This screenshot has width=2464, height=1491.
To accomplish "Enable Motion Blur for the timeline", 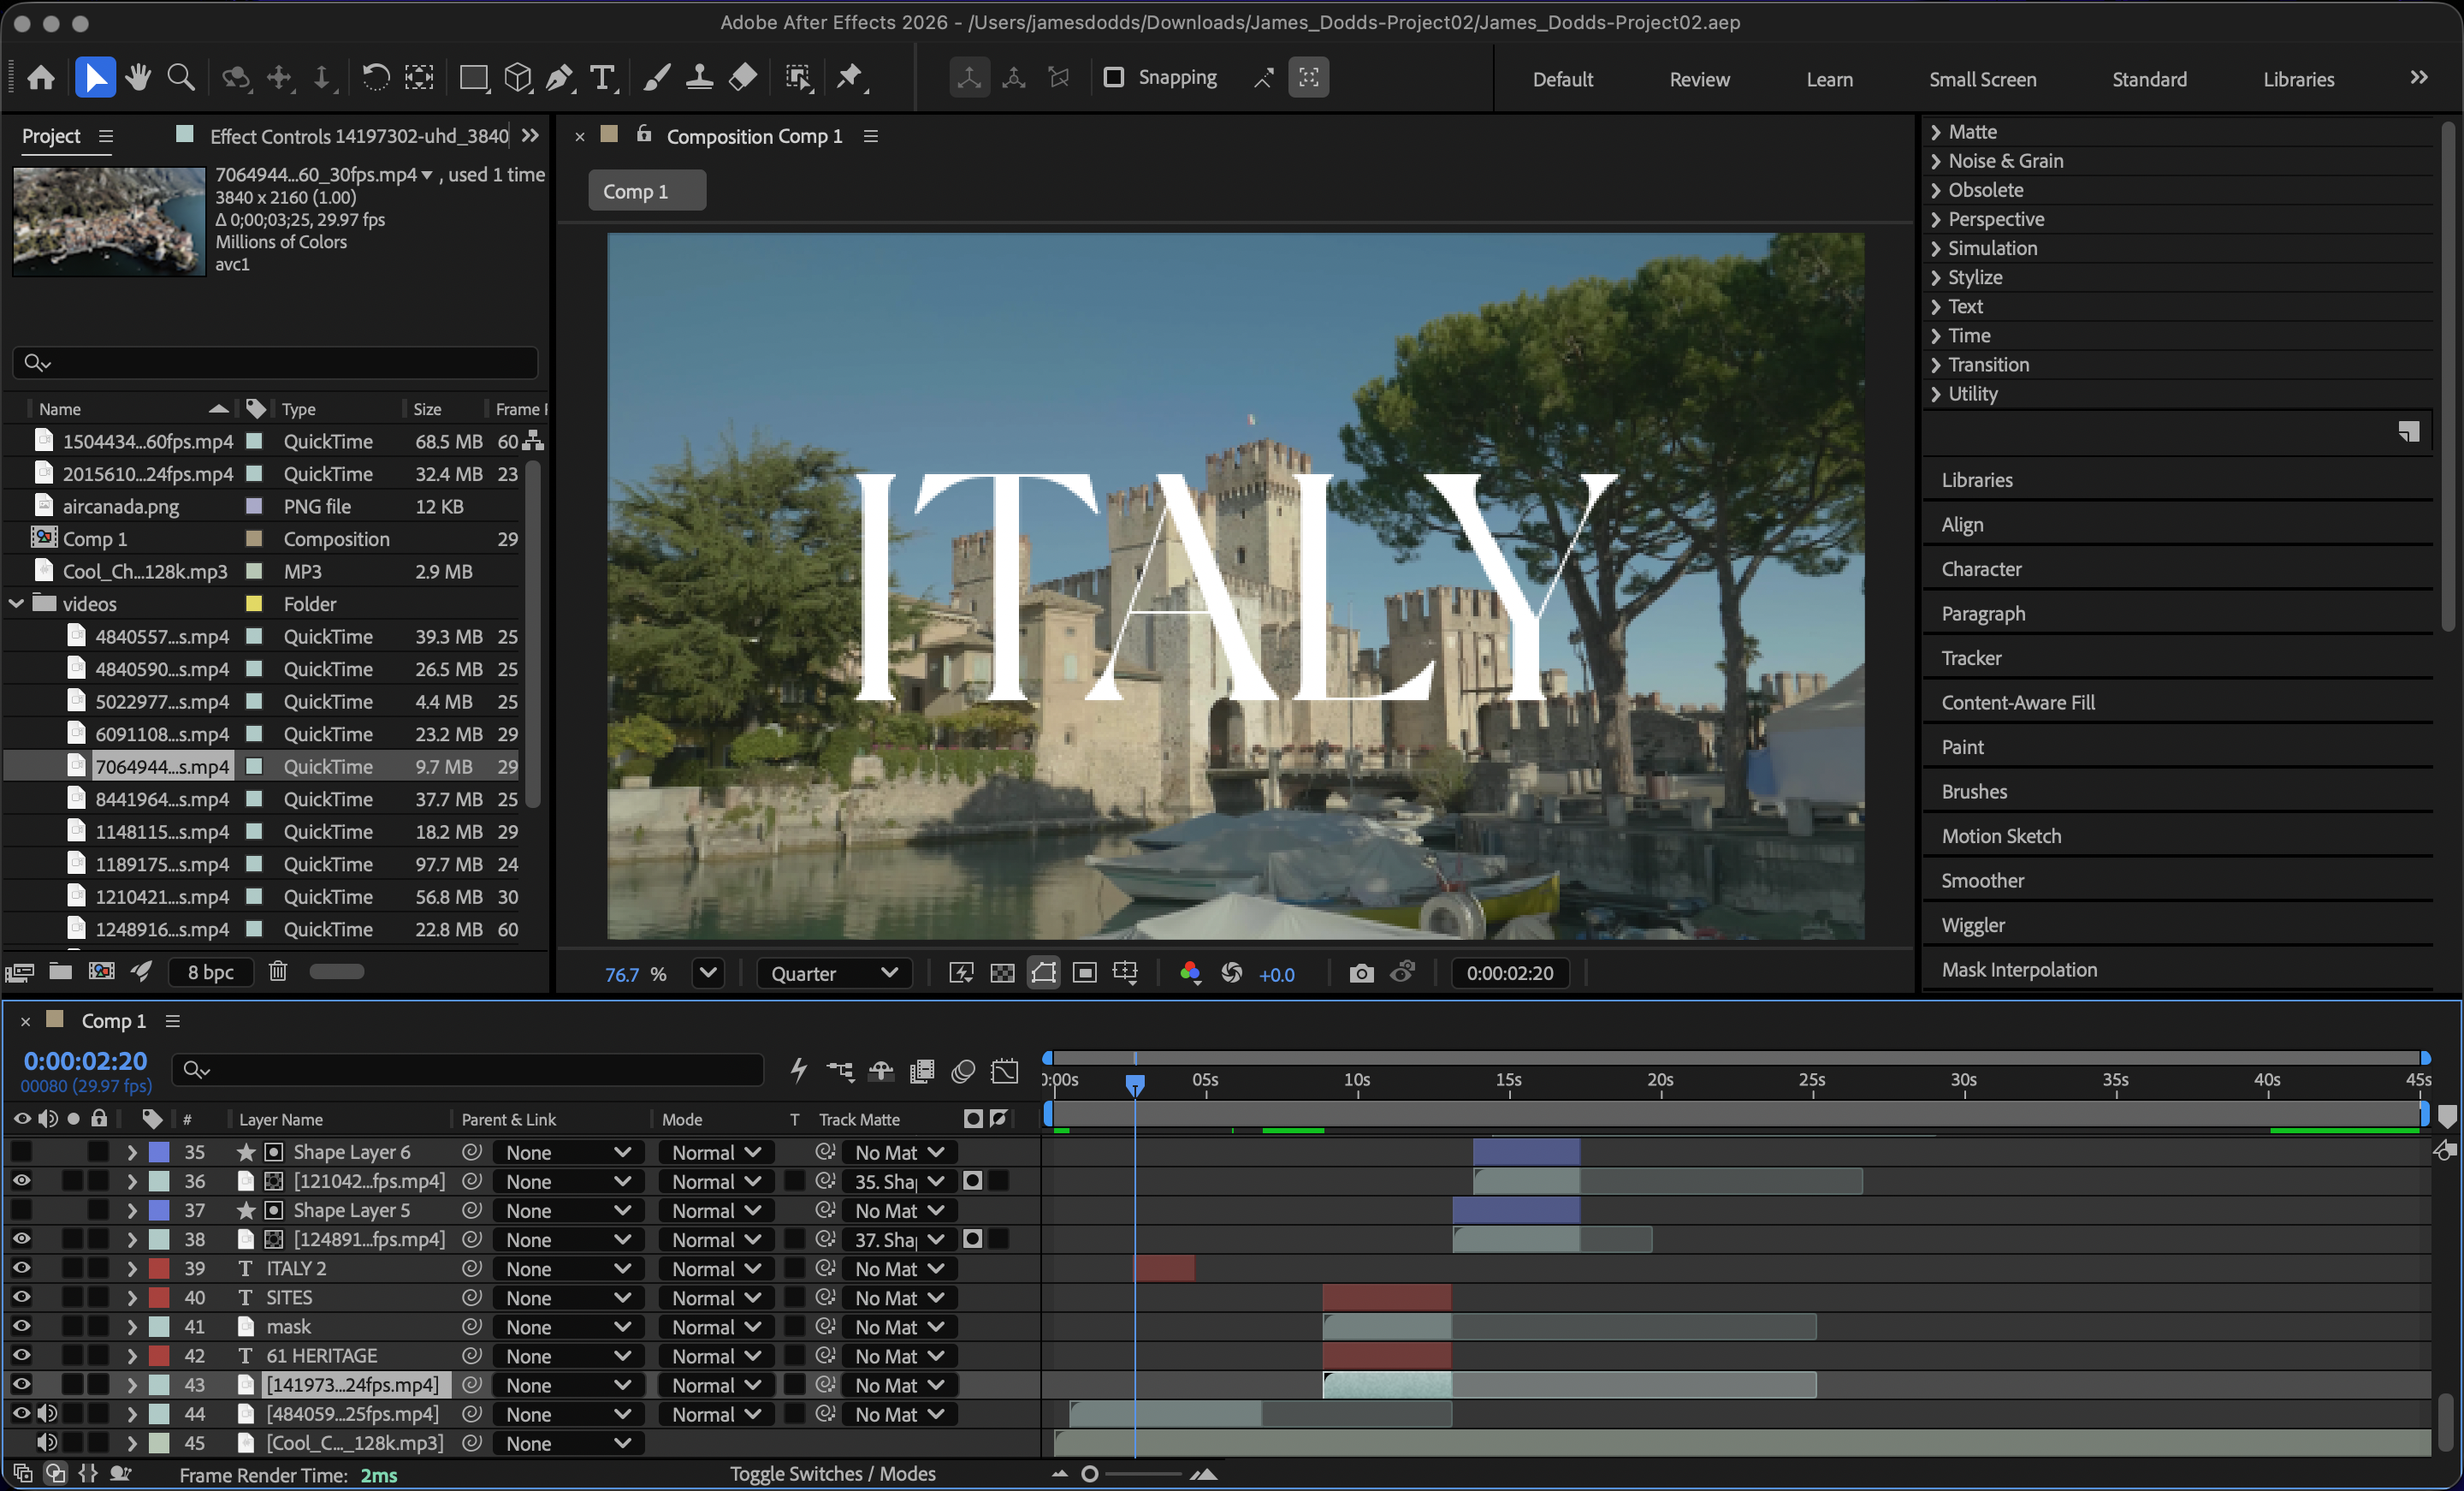I will pyautogui.click(x=963, y=1072).
